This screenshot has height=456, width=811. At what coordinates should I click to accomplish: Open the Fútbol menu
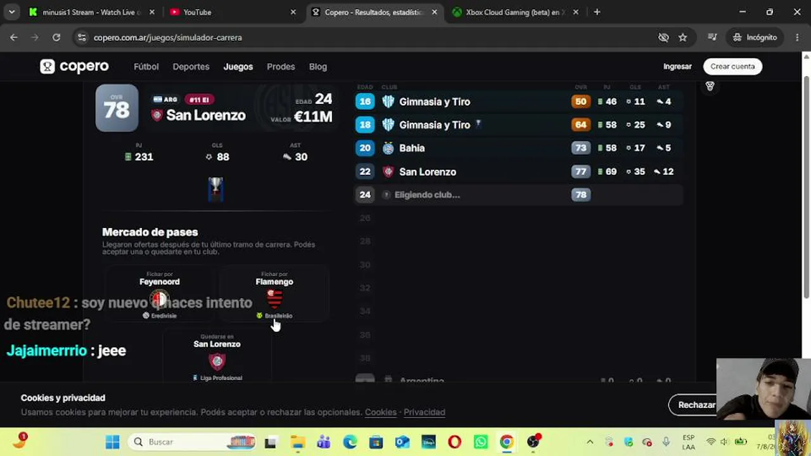tap(146, 66)
